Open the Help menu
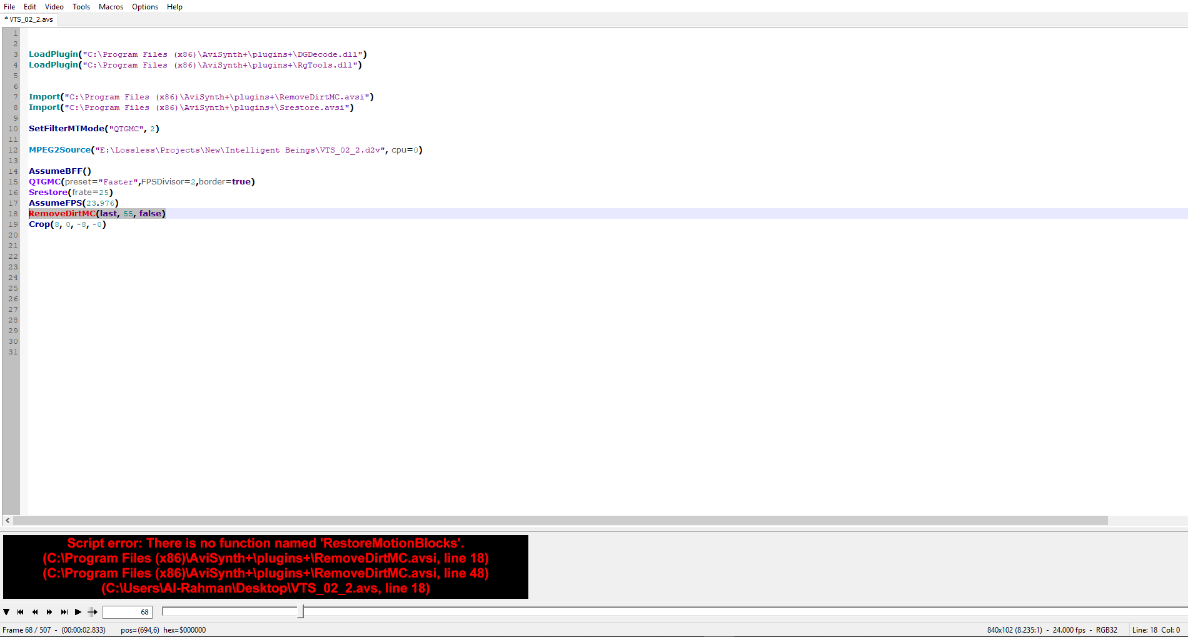 point(174,7)
